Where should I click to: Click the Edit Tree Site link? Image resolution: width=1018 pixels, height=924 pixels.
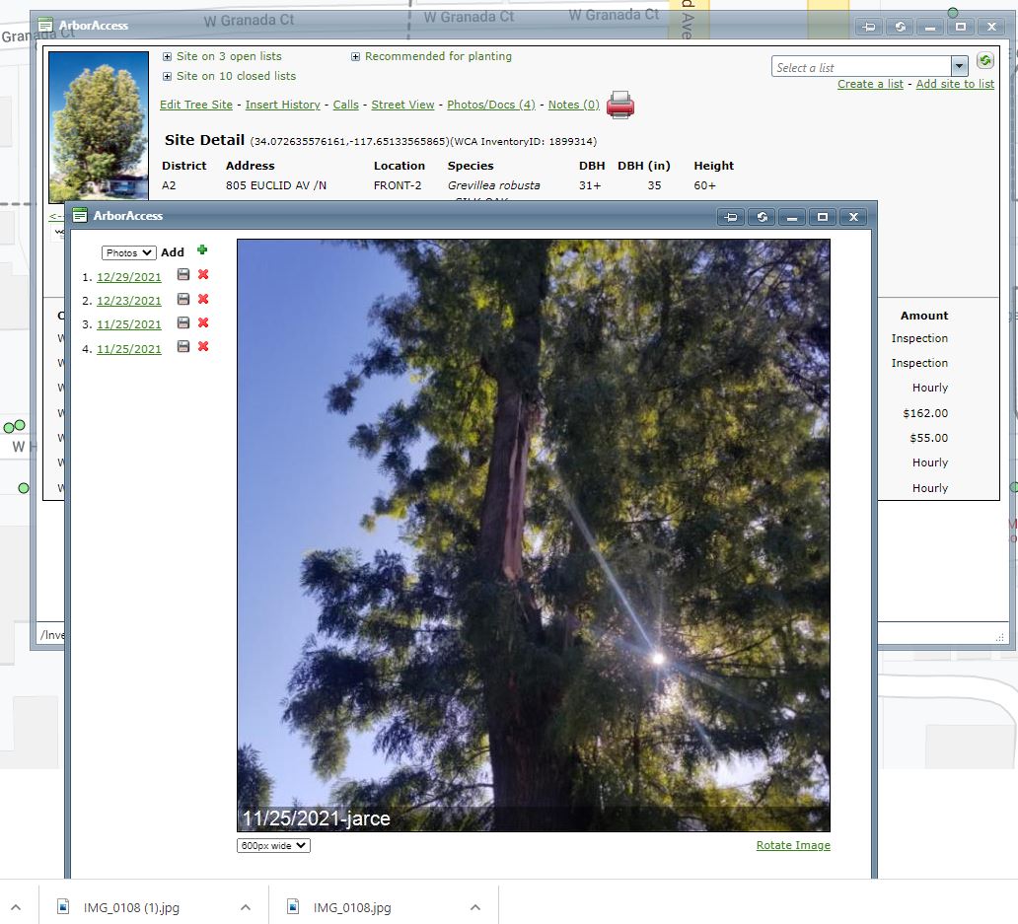[196, 105]
